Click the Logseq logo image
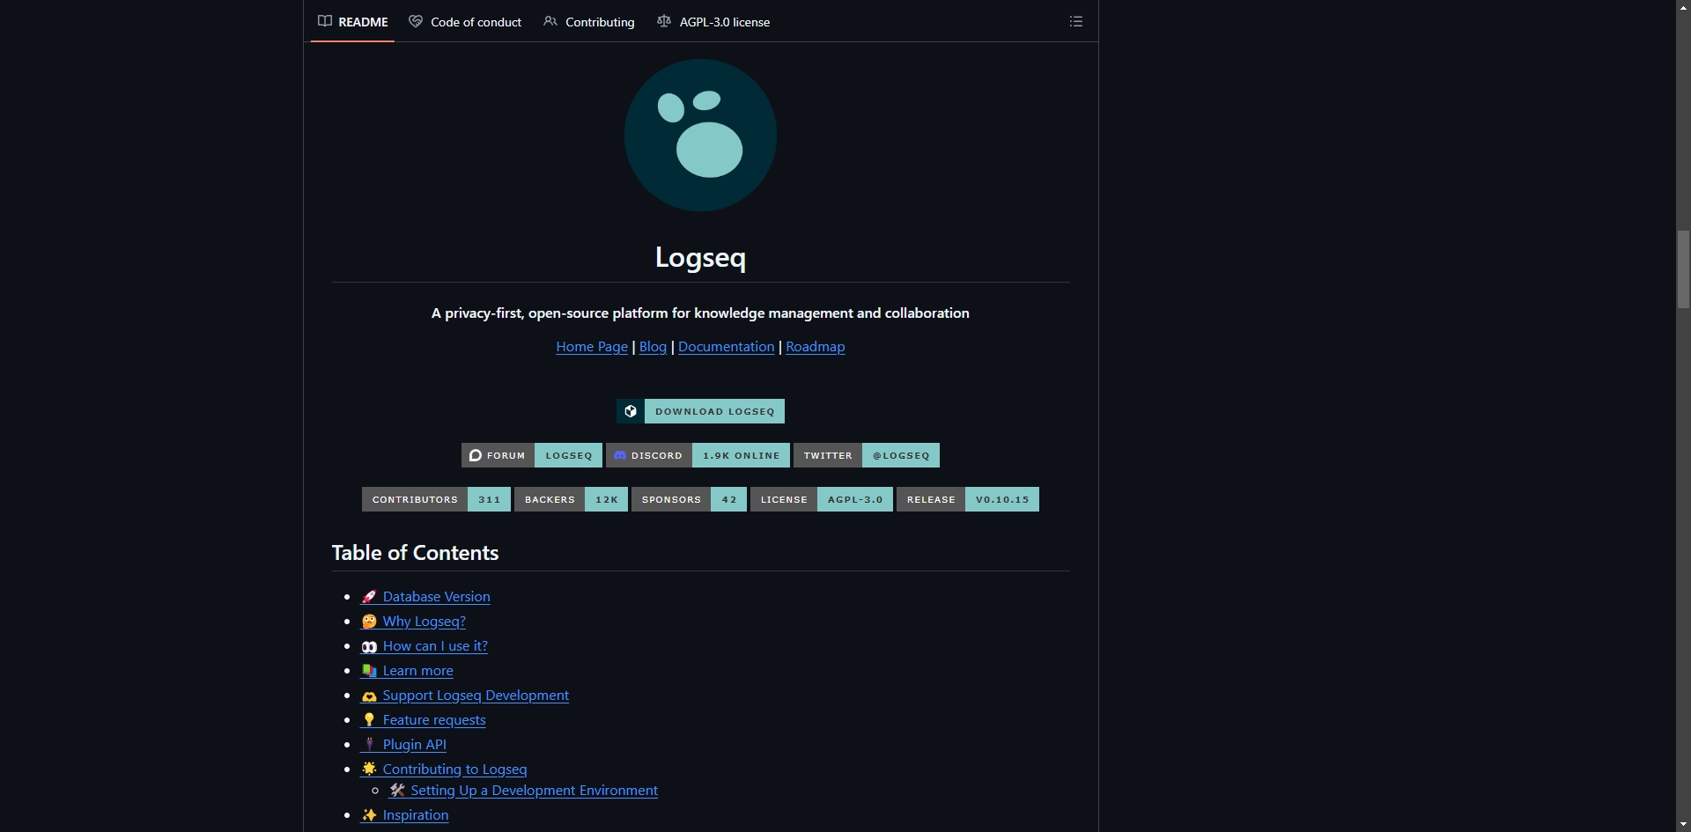 (x=700, y=135)
